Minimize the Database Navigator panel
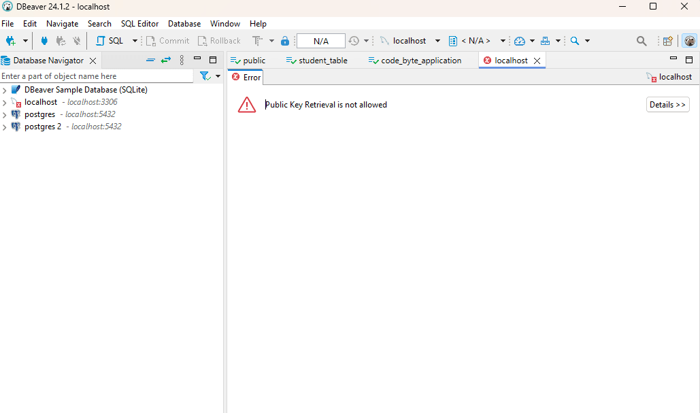700x413 pixels. [x=197, y=59]
